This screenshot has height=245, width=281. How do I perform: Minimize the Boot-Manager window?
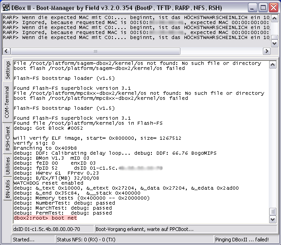point(252,8)
